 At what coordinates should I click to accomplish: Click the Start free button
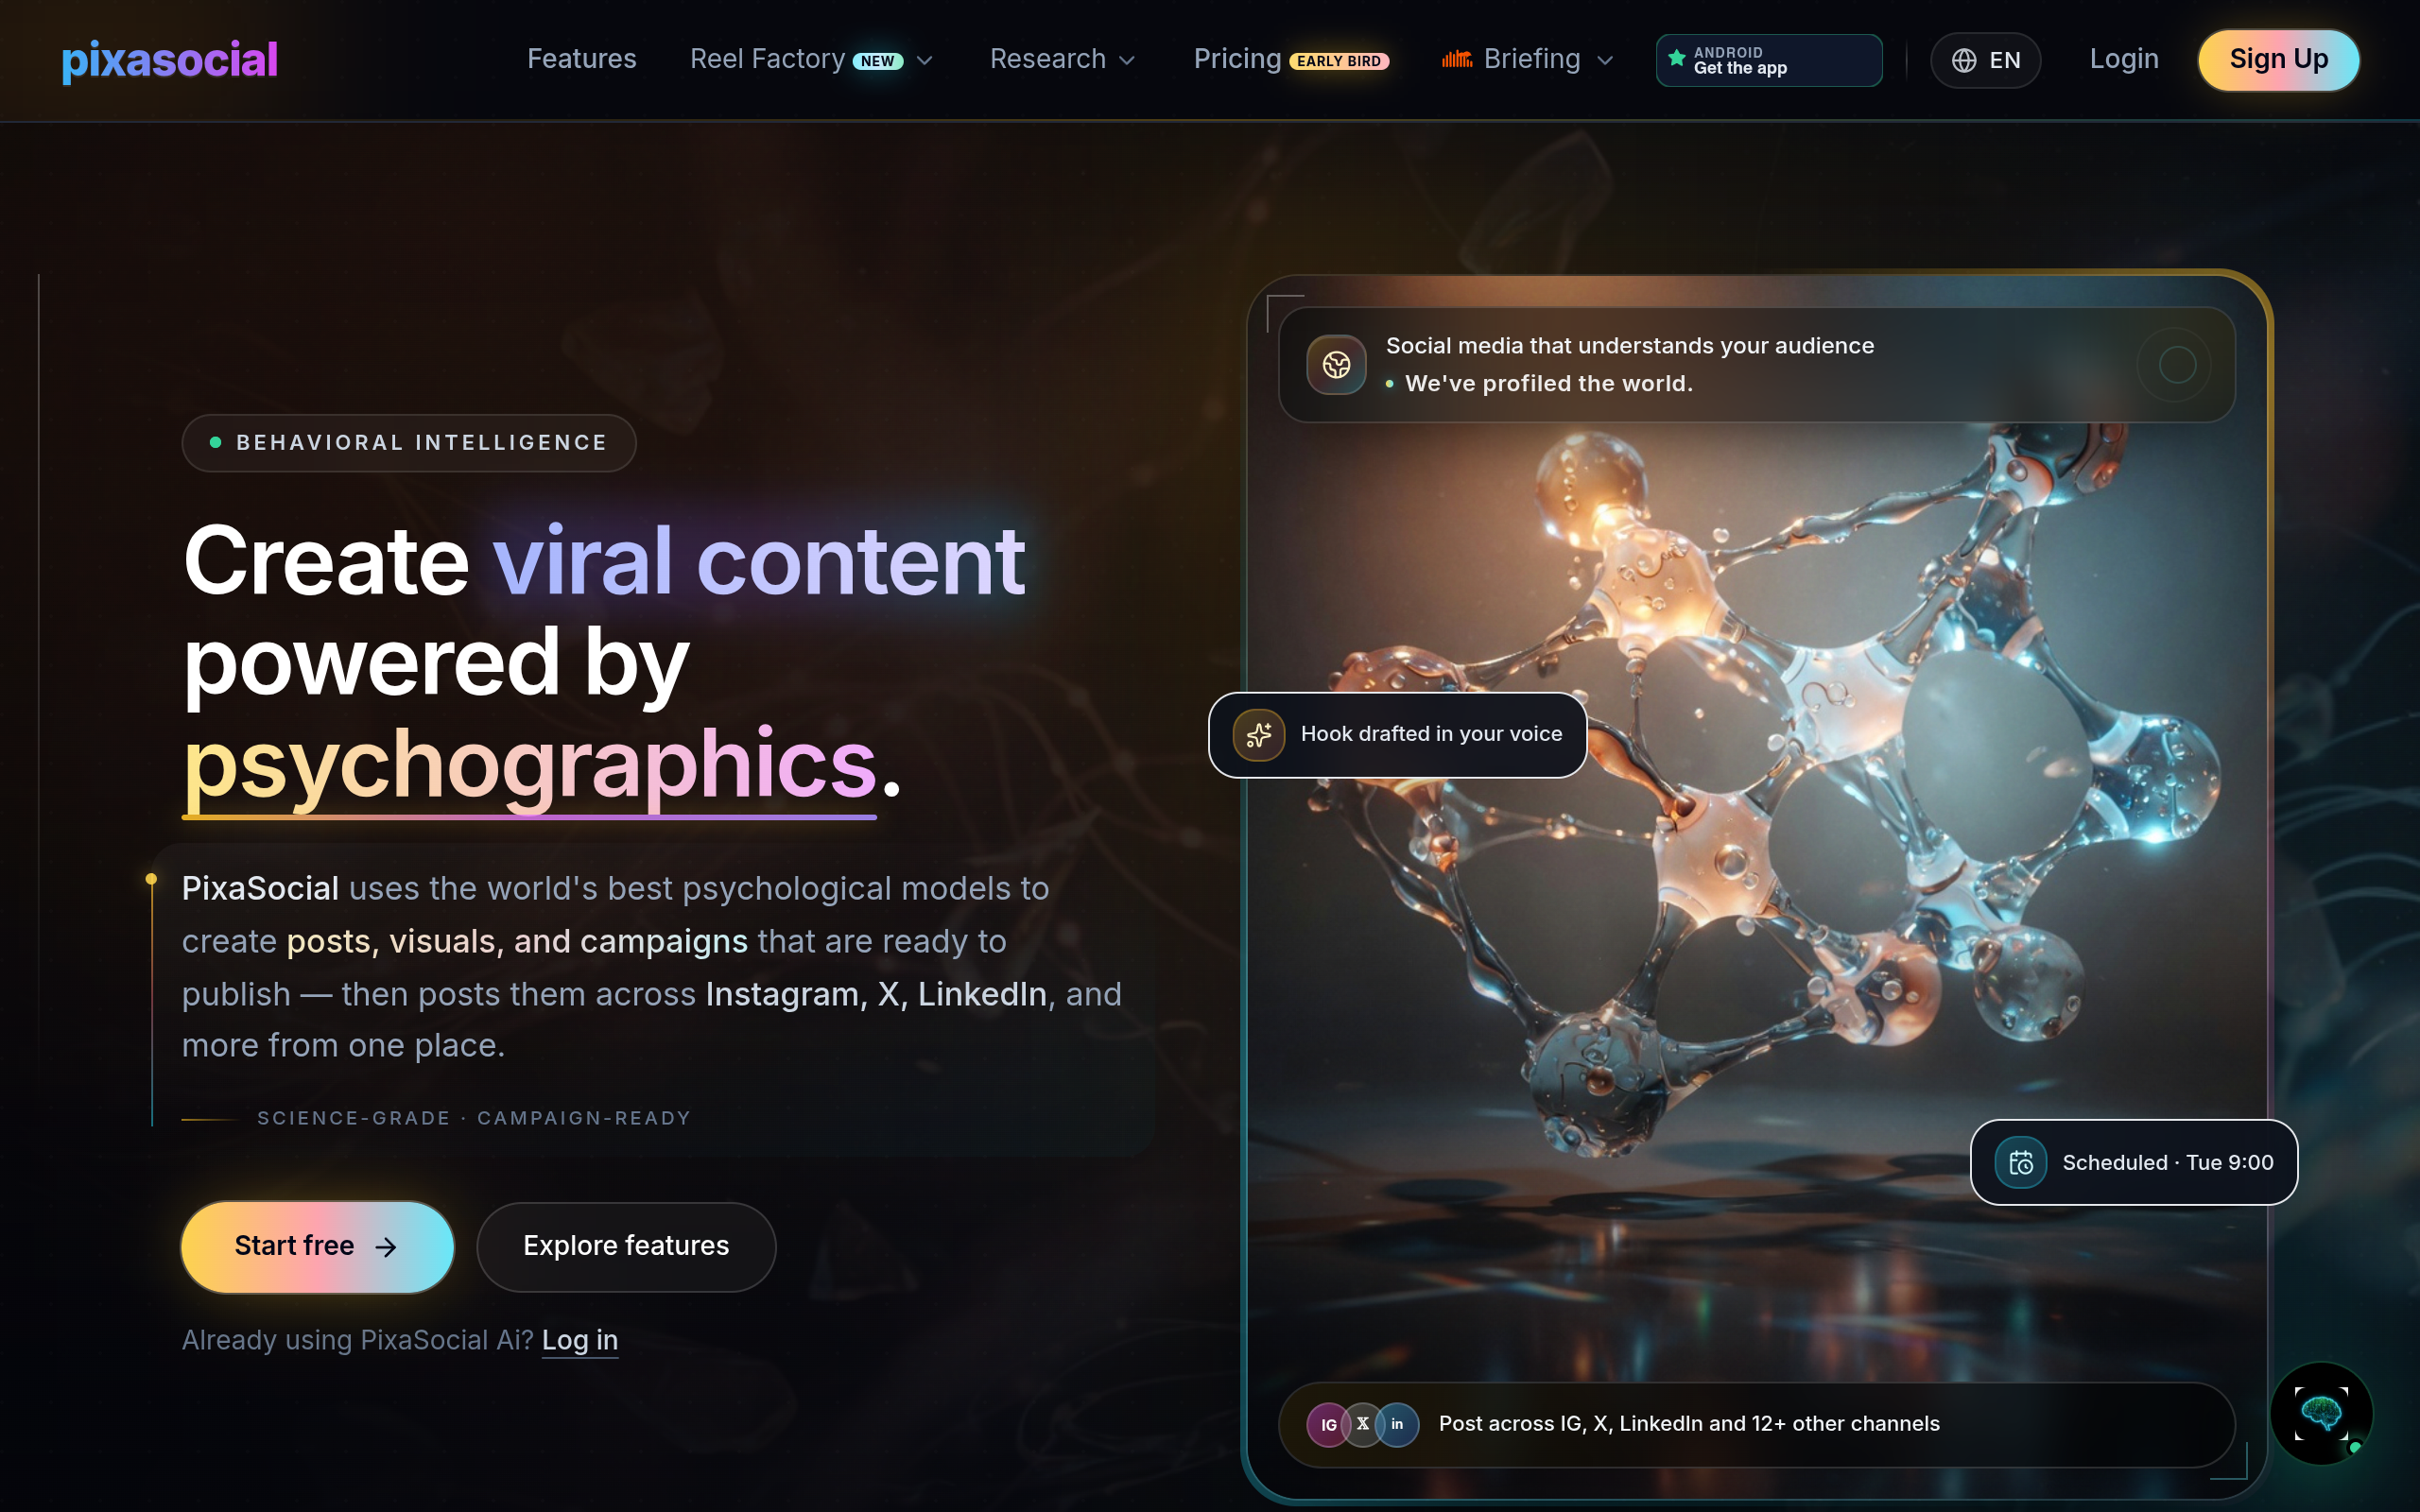pyautogui.click(x=317, y=1246)
